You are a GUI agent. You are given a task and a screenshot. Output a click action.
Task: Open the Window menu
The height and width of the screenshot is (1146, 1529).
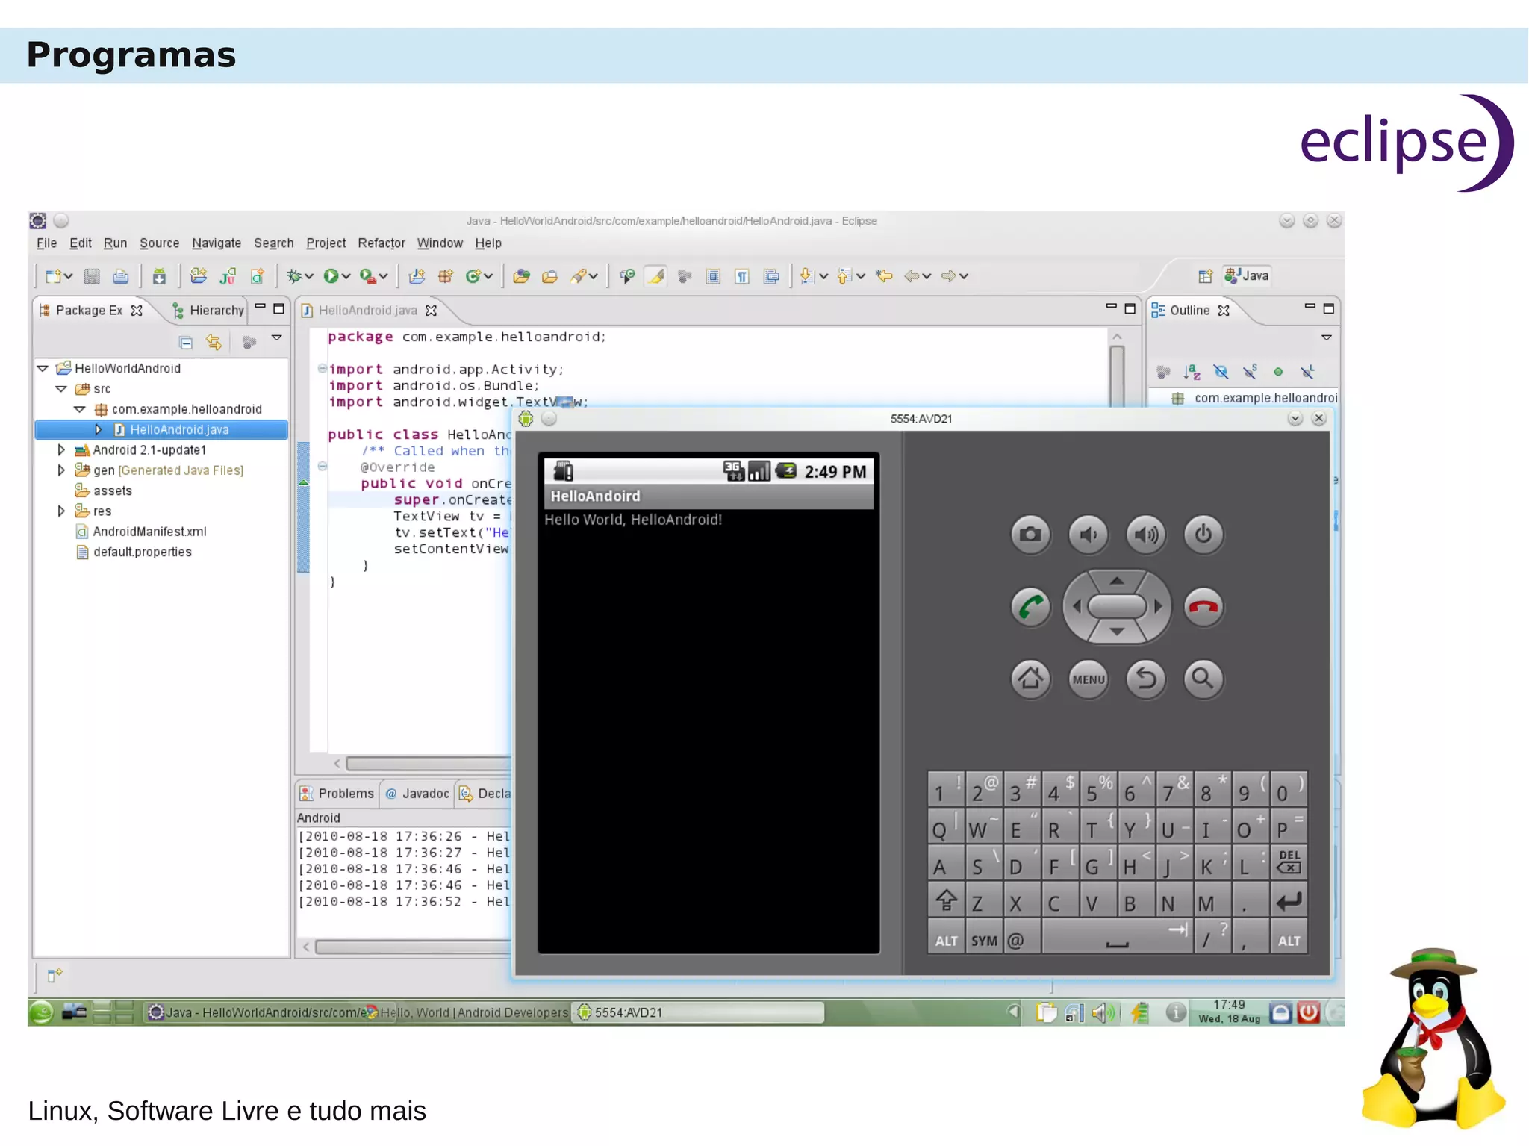coord(440,243)
